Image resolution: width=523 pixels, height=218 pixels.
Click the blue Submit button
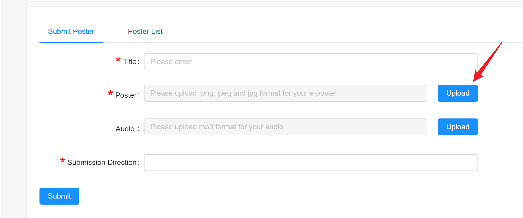(x=59, y=196)
